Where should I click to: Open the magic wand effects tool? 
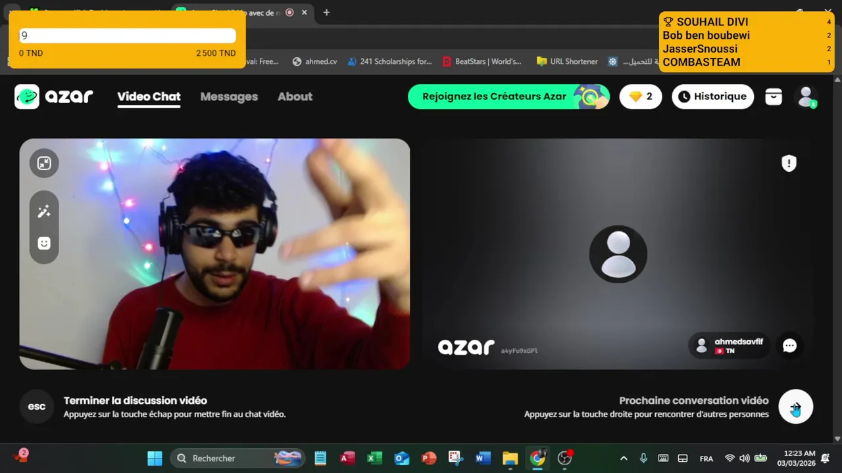tap(44, 212)
